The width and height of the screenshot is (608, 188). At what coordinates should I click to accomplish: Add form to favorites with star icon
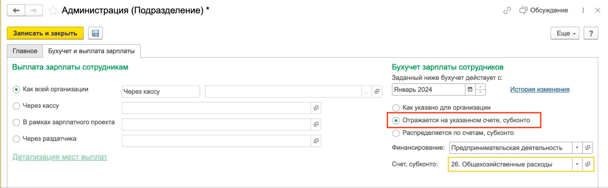53,11
